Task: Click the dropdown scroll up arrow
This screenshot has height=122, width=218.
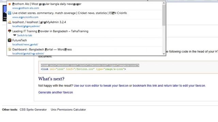Action: click(164, 3)
